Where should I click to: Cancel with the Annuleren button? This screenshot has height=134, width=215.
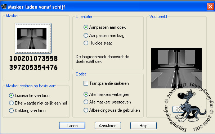108,125
